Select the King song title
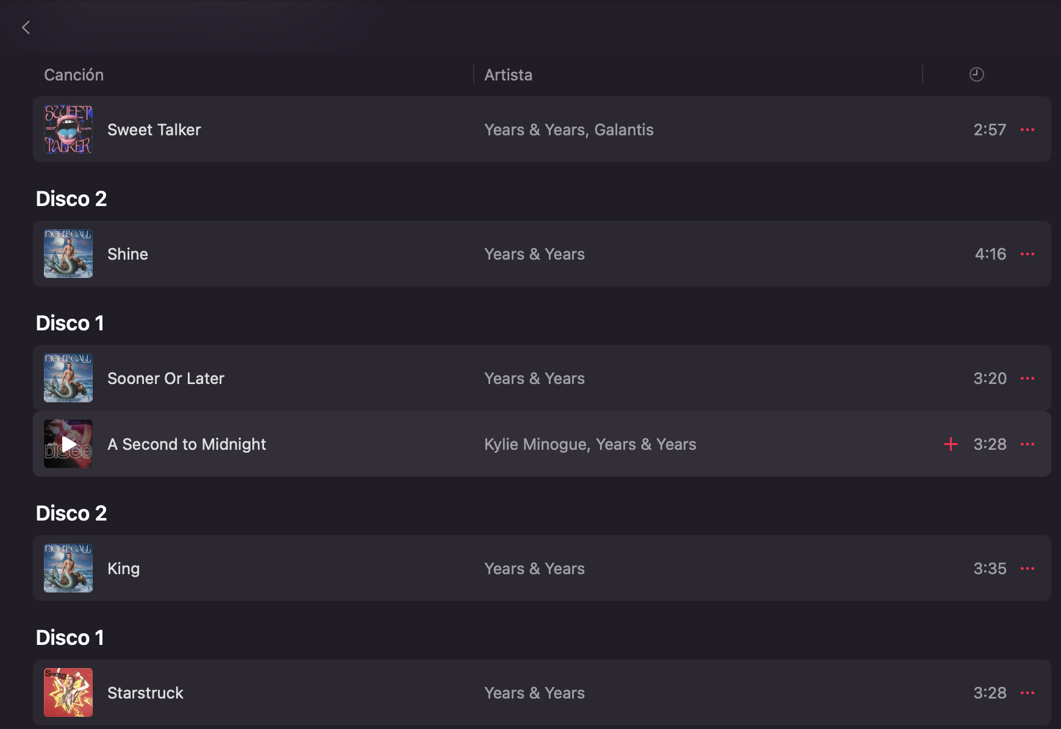1061x729 pixels. pos(123,569)
